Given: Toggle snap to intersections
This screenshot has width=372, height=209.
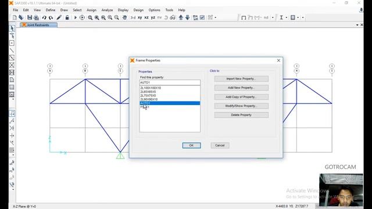Looking at the screenshot, I should tap(12, 128).
